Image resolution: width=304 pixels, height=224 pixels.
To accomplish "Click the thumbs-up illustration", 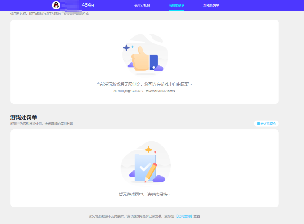I will pyautogui.click(x=145, y=55).
